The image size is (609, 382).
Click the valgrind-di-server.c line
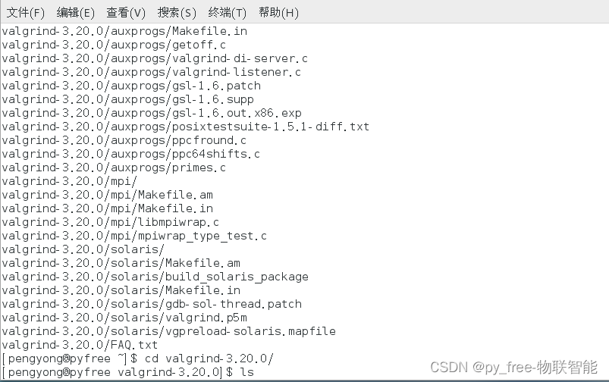tap(155, 58)
